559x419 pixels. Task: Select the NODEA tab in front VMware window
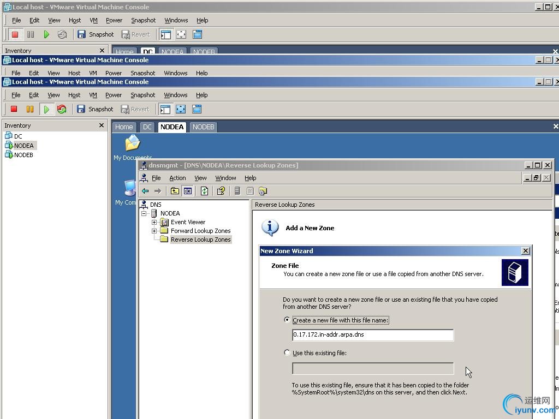pos(172,127)
